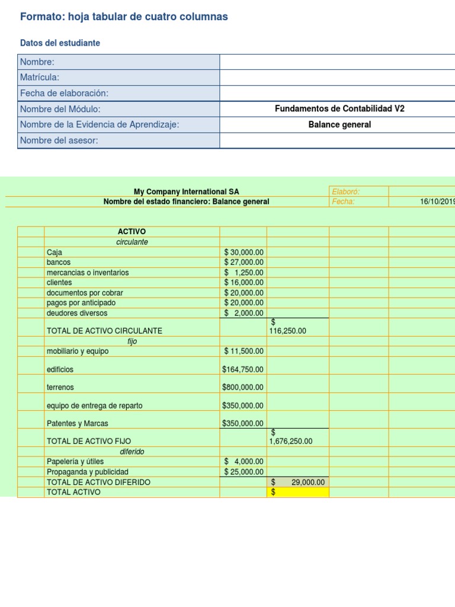Screen dimensions: 455x607
Task: Select the diferido total $ 29,000.00
Action: tap(298, 482)
